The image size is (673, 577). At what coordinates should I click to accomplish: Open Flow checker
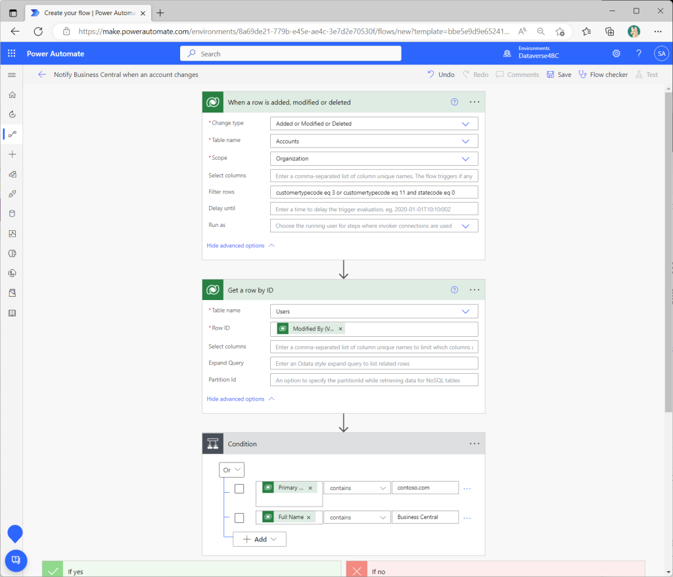tap(603, 74)
